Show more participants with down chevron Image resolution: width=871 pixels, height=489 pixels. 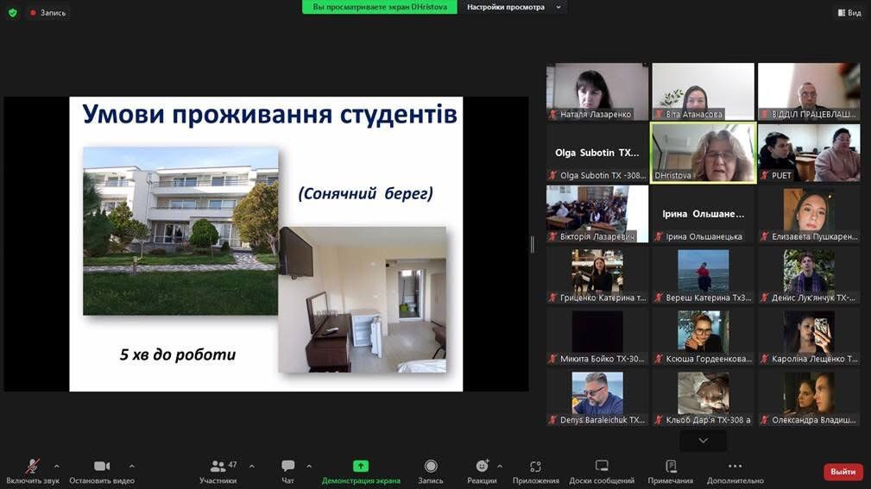[703, 441]
